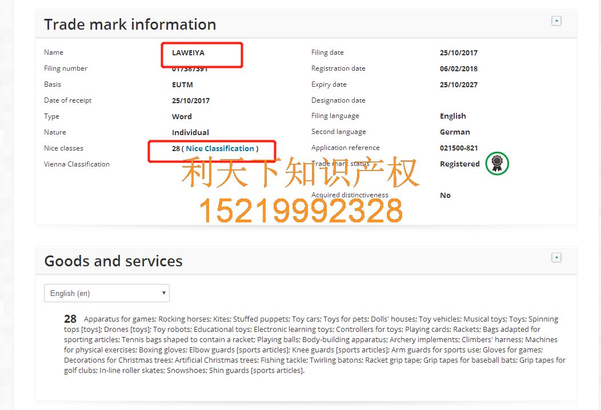Click the bold class number 28

pyautogui.click(x=70, y=319)
